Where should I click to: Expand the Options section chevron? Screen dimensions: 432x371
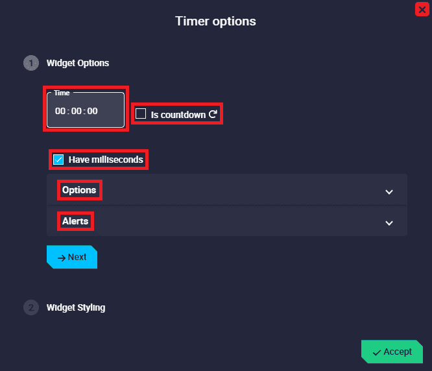coord(389,191)
